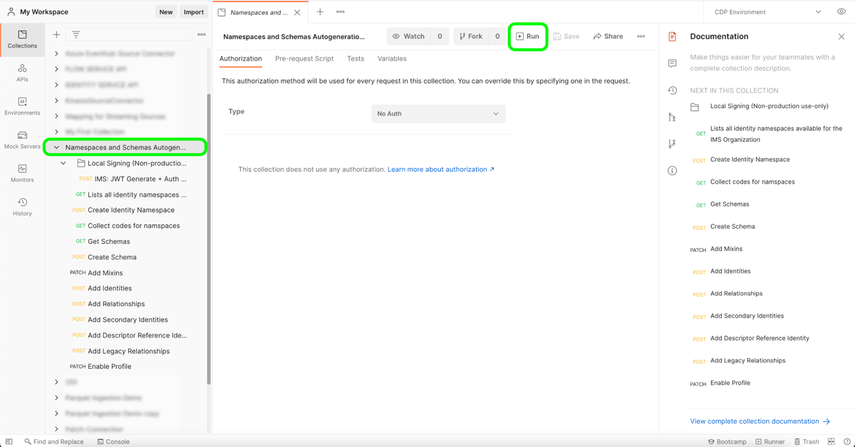Open the collection options three-dot menu
Image resolution: width=855 pixels, height=447 pixels.
point(640,36)
